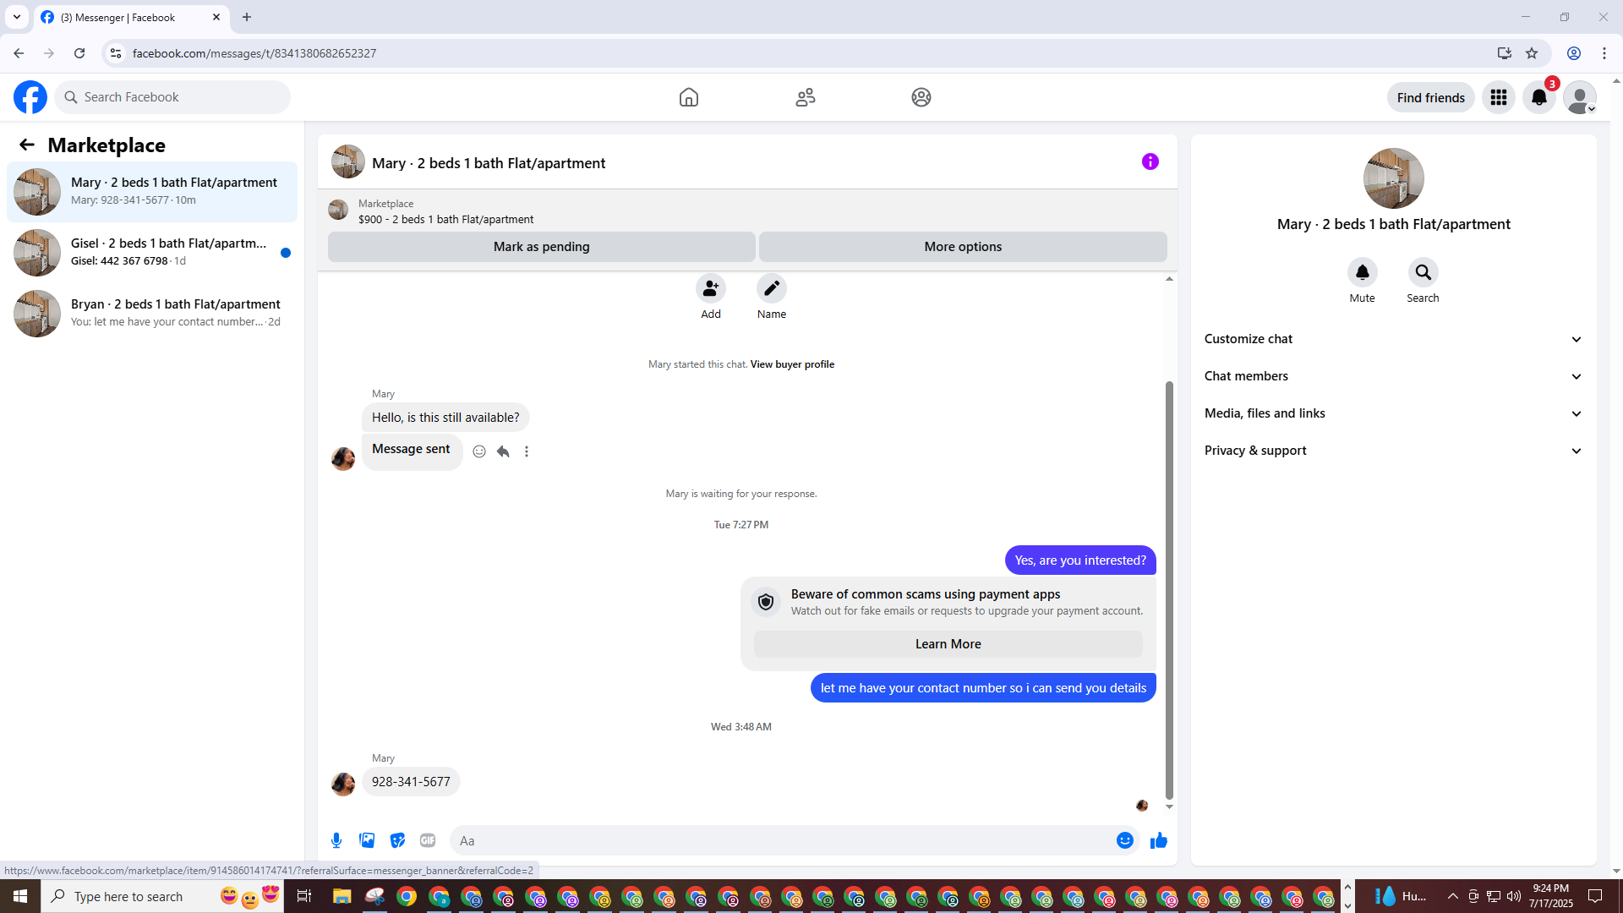1623x913 pixels.
Task: Send a thumbs-up like
Action: point(1159,840)
